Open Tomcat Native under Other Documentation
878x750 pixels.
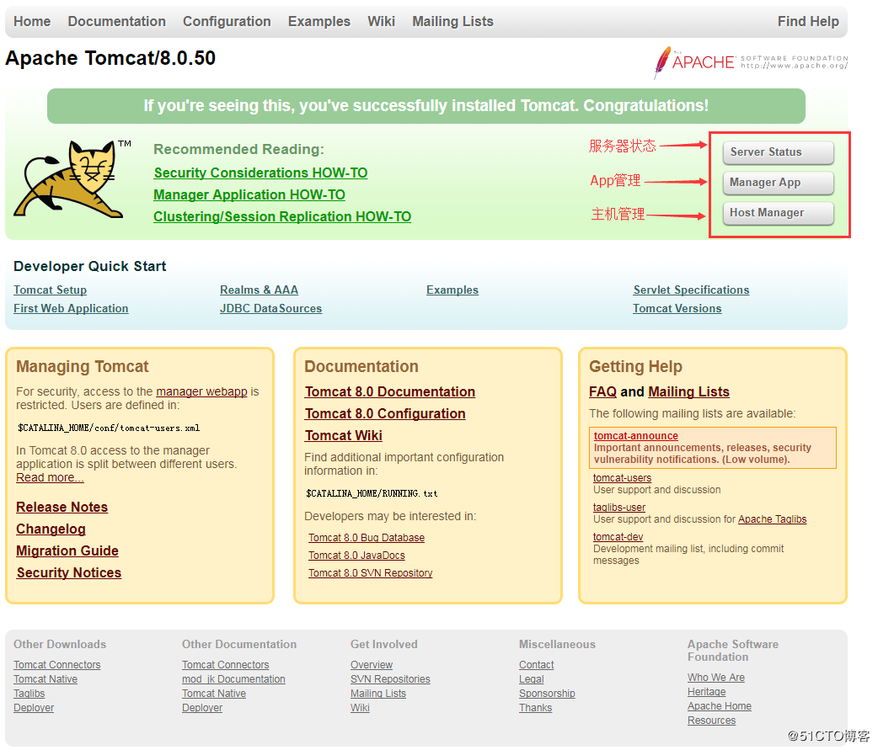tap(214, 694)
